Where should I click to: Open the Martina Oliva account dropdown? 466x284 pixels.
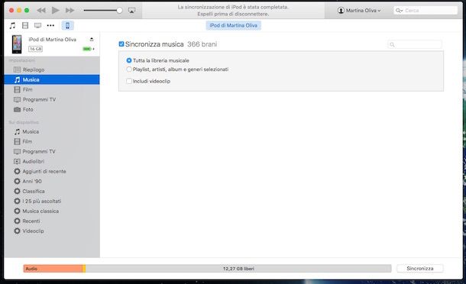[359, 11]
